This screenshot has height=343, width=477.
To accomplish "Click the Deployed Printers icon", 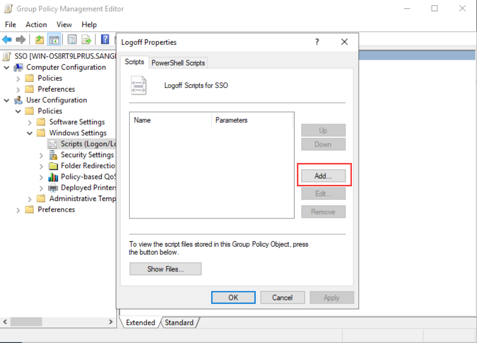I will (x=53, y=188).
